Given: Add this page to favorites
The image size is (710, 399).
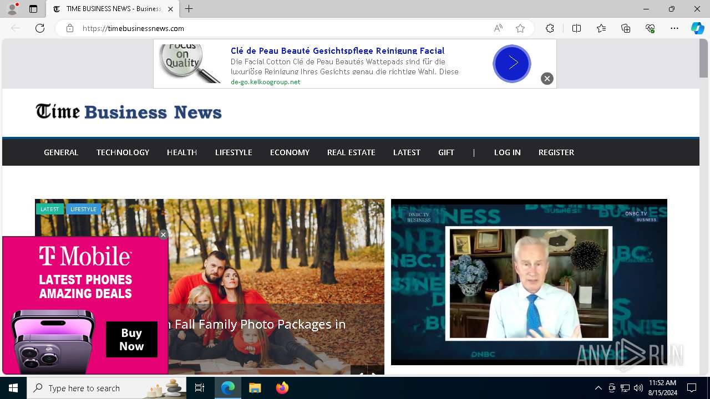Looking at the screenshot, I should tap(520, 28).
